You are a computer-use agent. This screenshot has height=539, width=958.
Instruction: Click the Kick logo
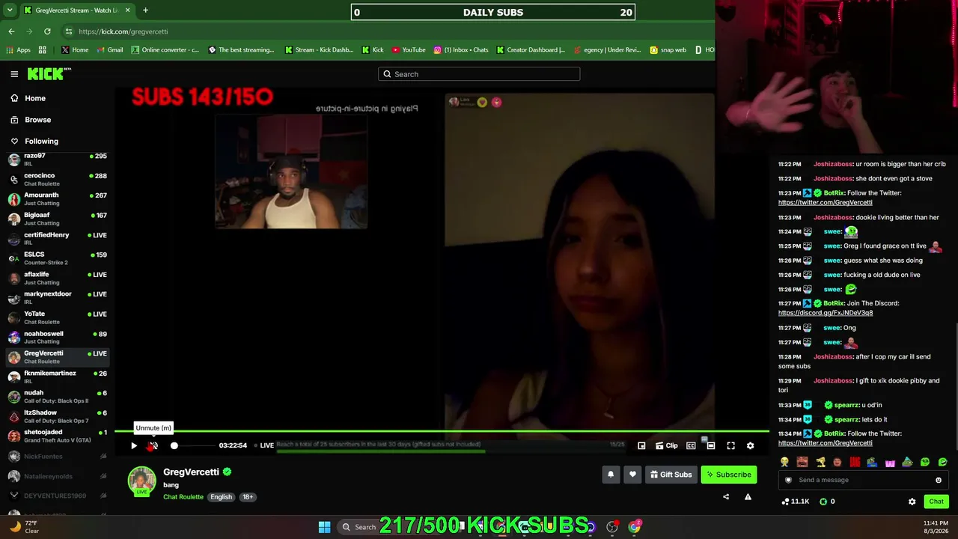pos(49,73)
